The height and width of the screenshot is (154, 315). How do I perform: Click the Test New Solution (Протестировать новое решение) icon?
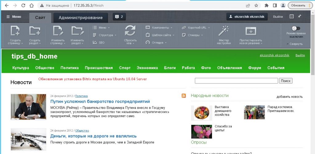[251, 31]
